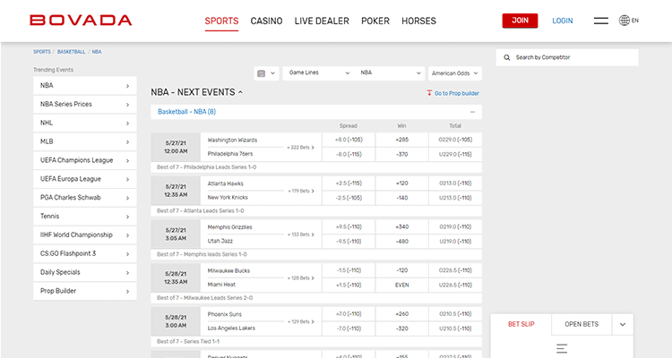This screenshot has height=358, width=672.
Task: Select New York Knicks -2.5 spread
Action: pos(349,198)
